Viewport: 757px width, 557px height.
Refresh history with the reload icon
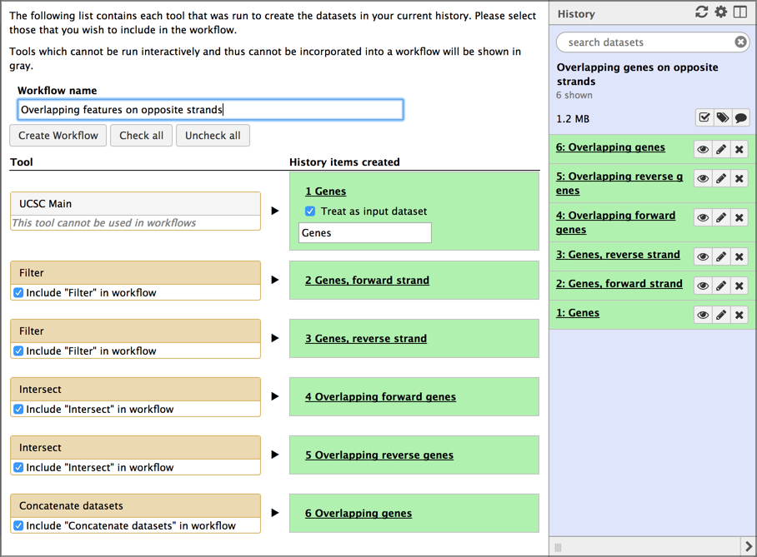click(701, 12)
